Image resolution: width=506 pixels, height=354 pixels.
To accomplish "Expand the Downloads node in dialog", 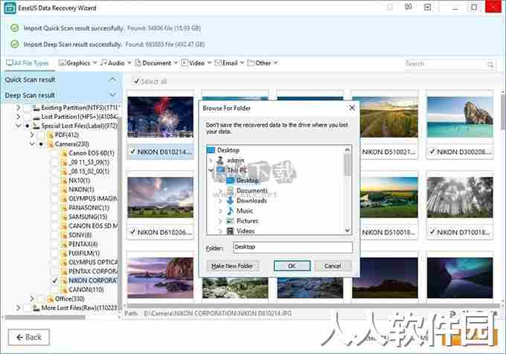I will (x=220, y=201).
